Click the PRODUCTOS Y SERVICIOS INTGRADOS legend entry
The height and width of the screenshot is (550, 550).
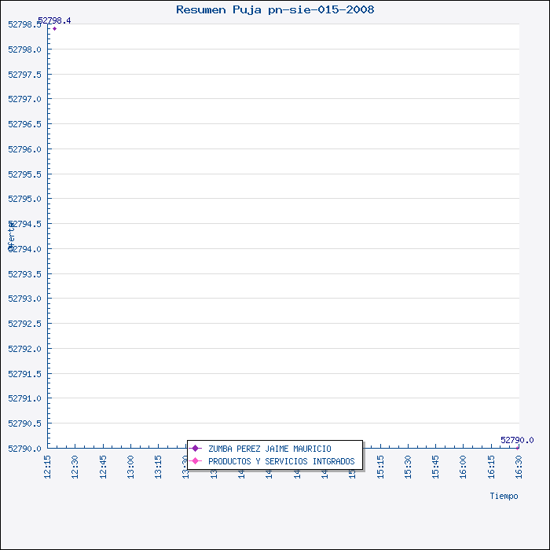pyautogui.click(x=281, y=461)
